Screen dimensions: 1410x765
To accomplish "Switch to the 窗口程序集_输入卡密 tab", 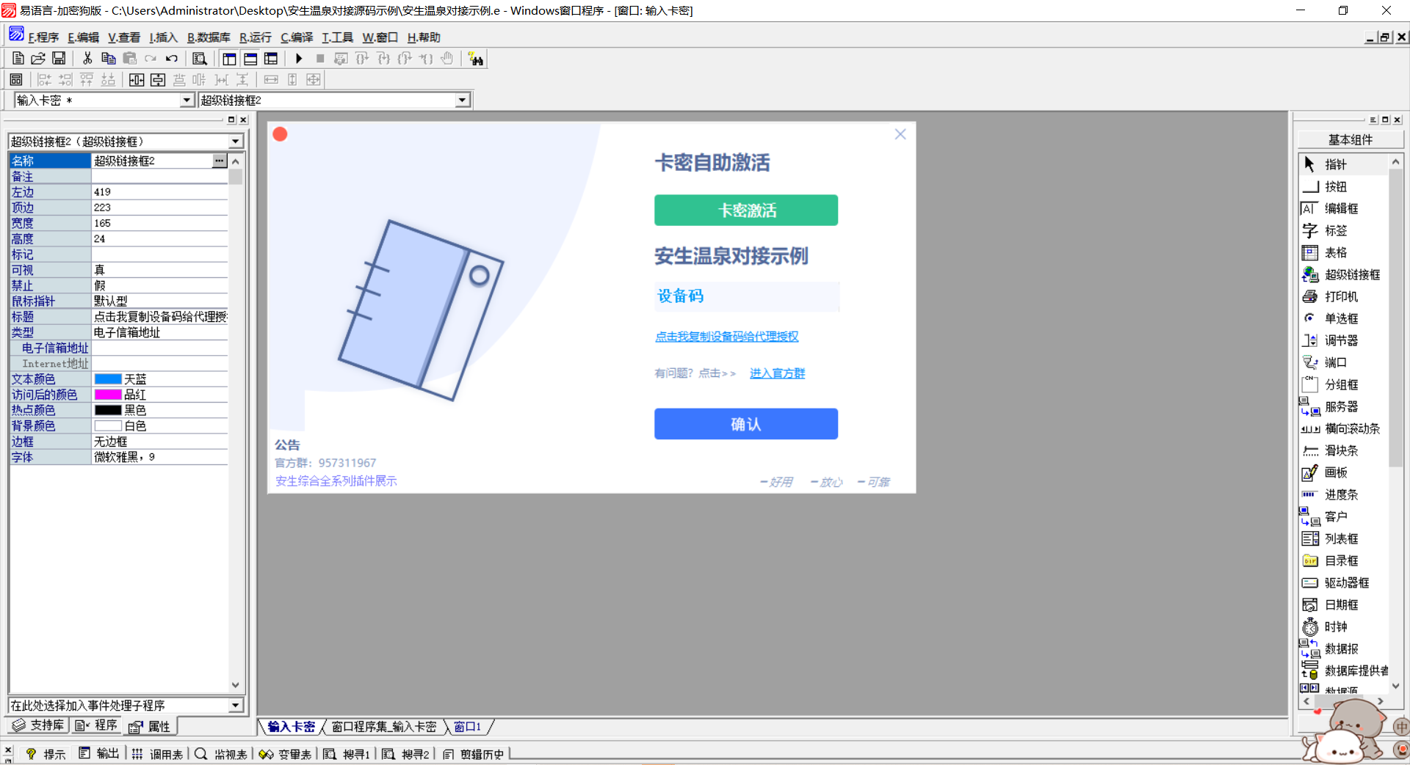I will [383, 727].
